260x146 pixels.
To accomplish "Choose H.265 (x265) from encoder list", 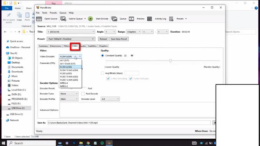I will click(70, 73).
